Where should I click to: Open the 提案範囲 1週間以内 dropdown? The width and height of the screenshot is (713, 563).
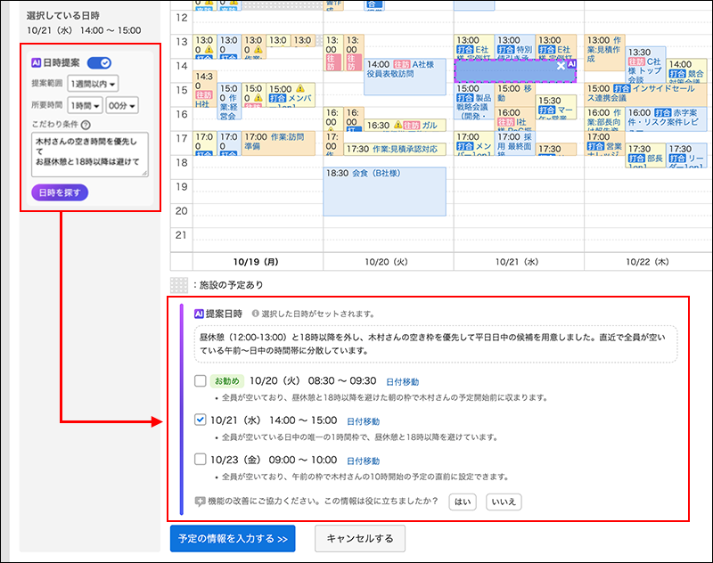click(93, 84)
